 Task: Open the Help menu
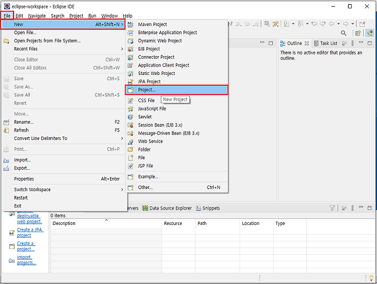127,16
